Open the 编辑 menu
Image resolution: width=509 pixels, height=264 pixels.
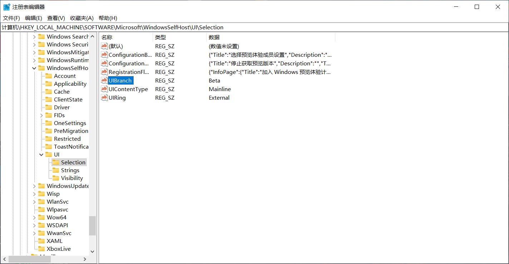33,18
